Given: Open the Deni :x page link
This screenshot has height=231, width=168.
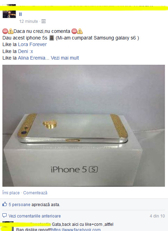Looking at the screenshot, I should tap(26, 51).
